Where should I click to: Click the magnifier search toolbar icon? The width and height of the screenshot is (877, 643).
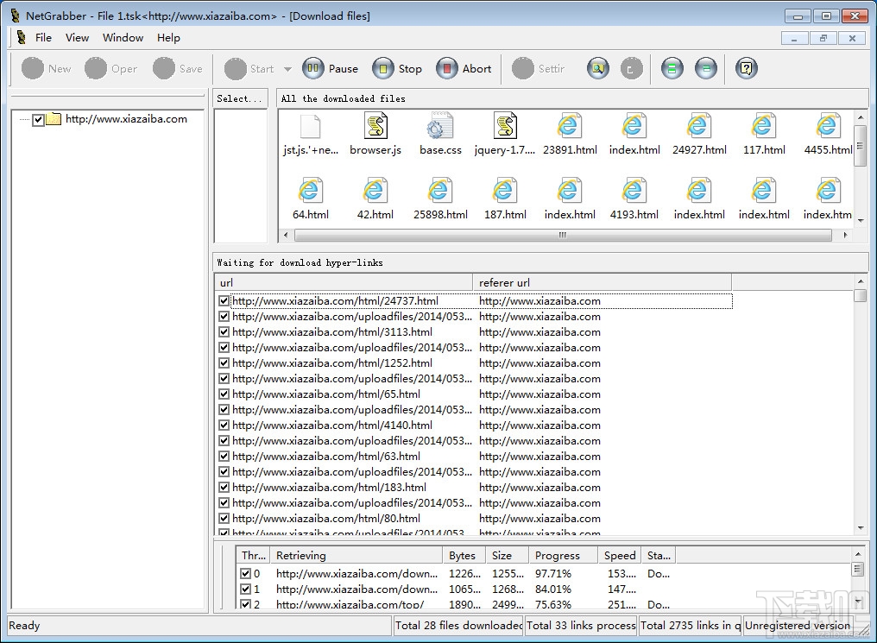tap(597, 69)
